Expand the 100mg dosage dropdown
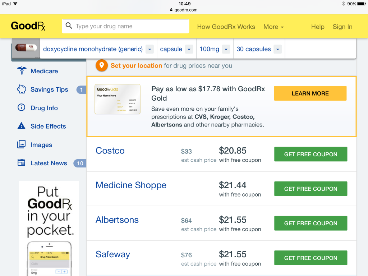The width and height of the screenshot is (368, 276). [x=226, y=49]
